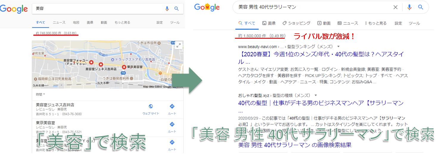The image size is (438, 154).
Task: Switch to ニュース tab in right window
Action: [x=348, y=23]
